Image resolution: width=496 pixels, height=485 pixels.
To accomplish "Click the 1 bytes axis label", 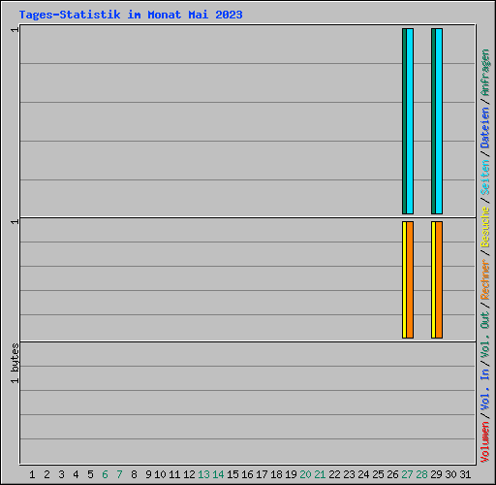I will pyautogui.click(x=15, y=364).
